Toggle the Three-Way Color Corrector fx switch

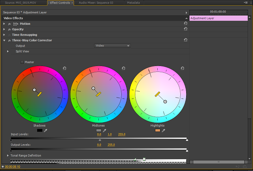pyautogui.click(x=9, y=40)
